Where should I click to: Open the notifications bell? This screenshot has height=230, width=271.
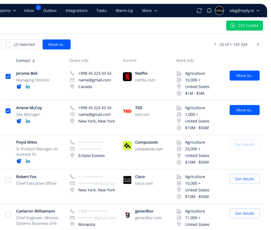(x=209, y=11)
